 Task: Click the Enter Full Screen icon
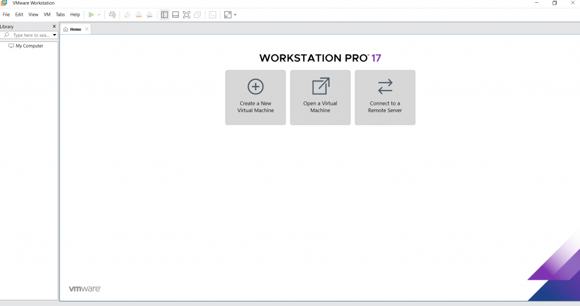click(186, 15)
